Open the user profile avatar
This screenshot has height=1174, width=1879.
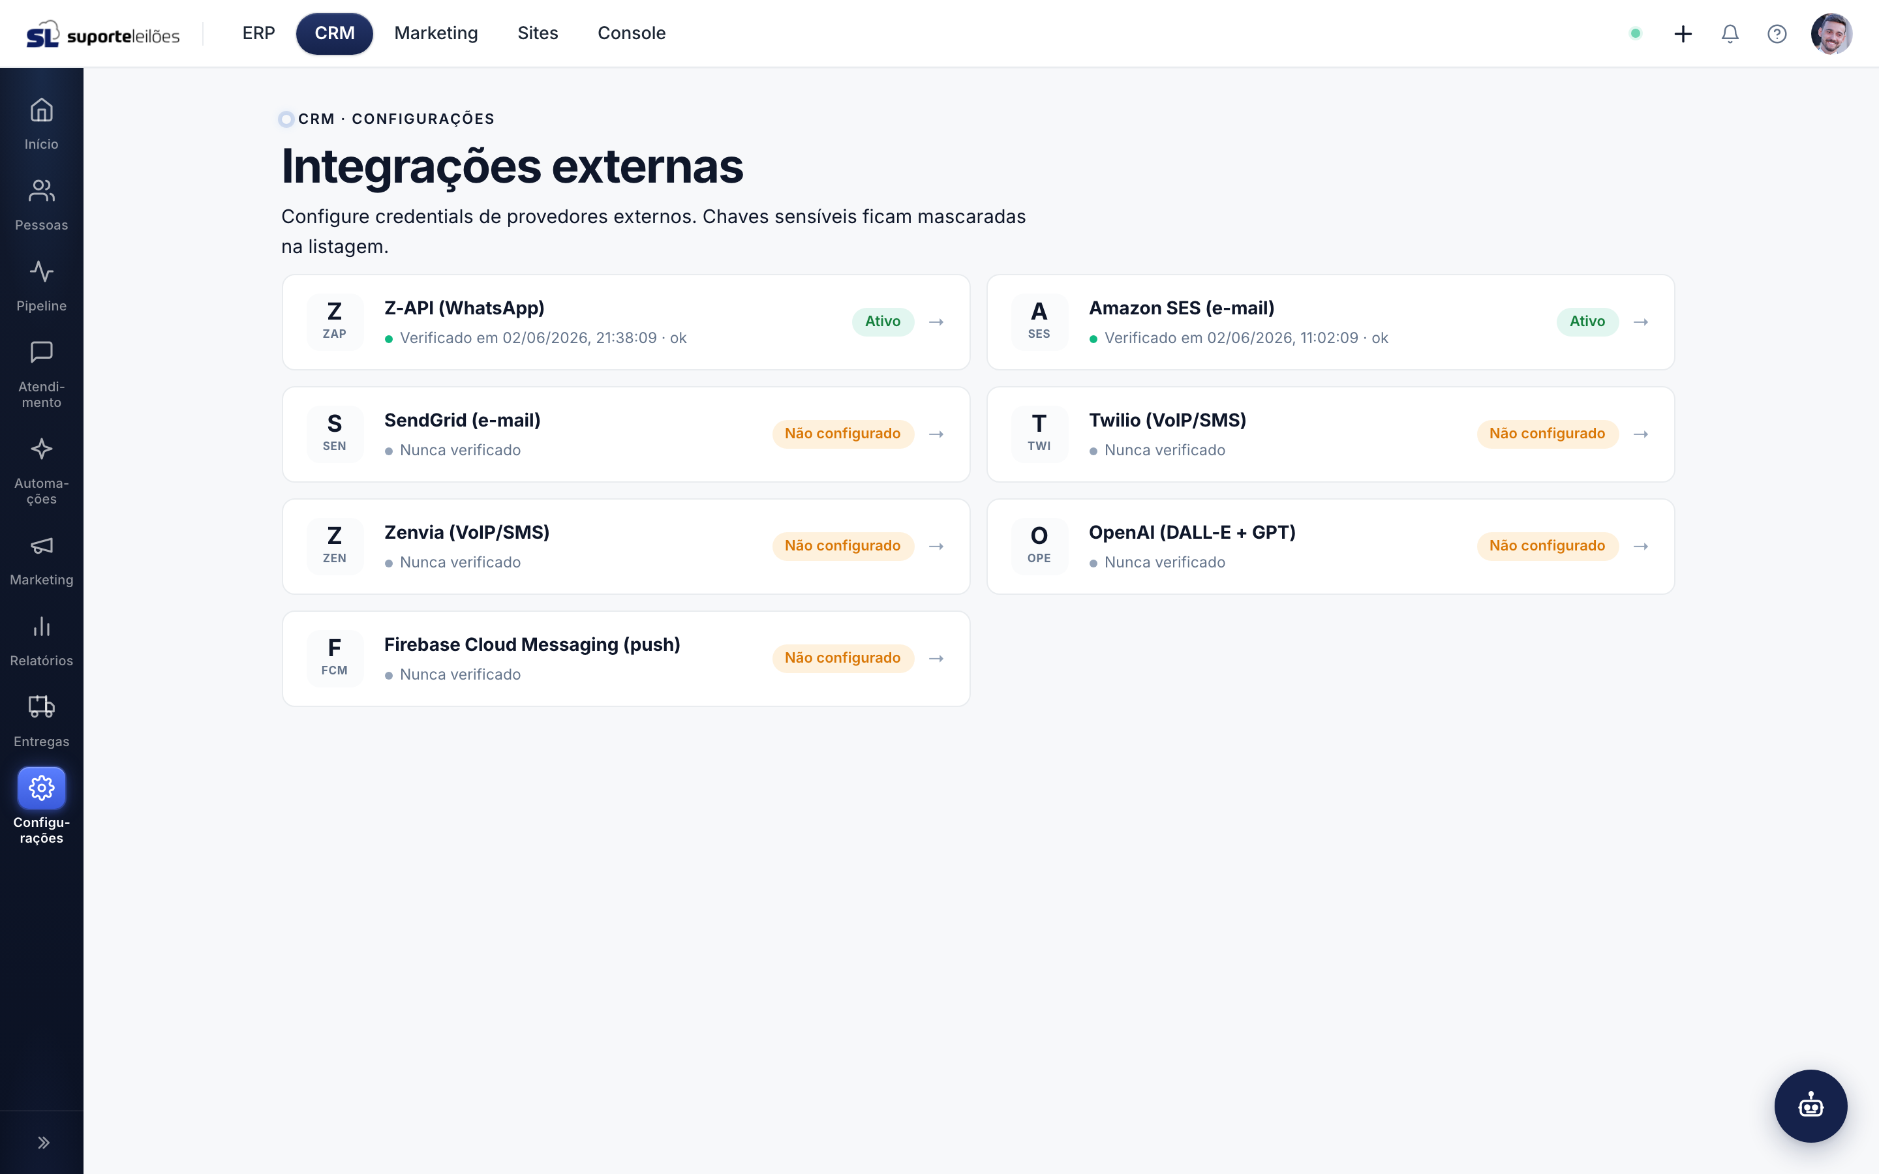pyautogui.click(x=1831, y=33)
